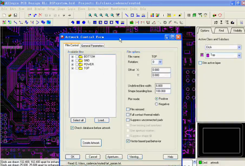245x166 pixels.
Task: Select the Delay Tune square-wave icon
Action: click(26, 22)
